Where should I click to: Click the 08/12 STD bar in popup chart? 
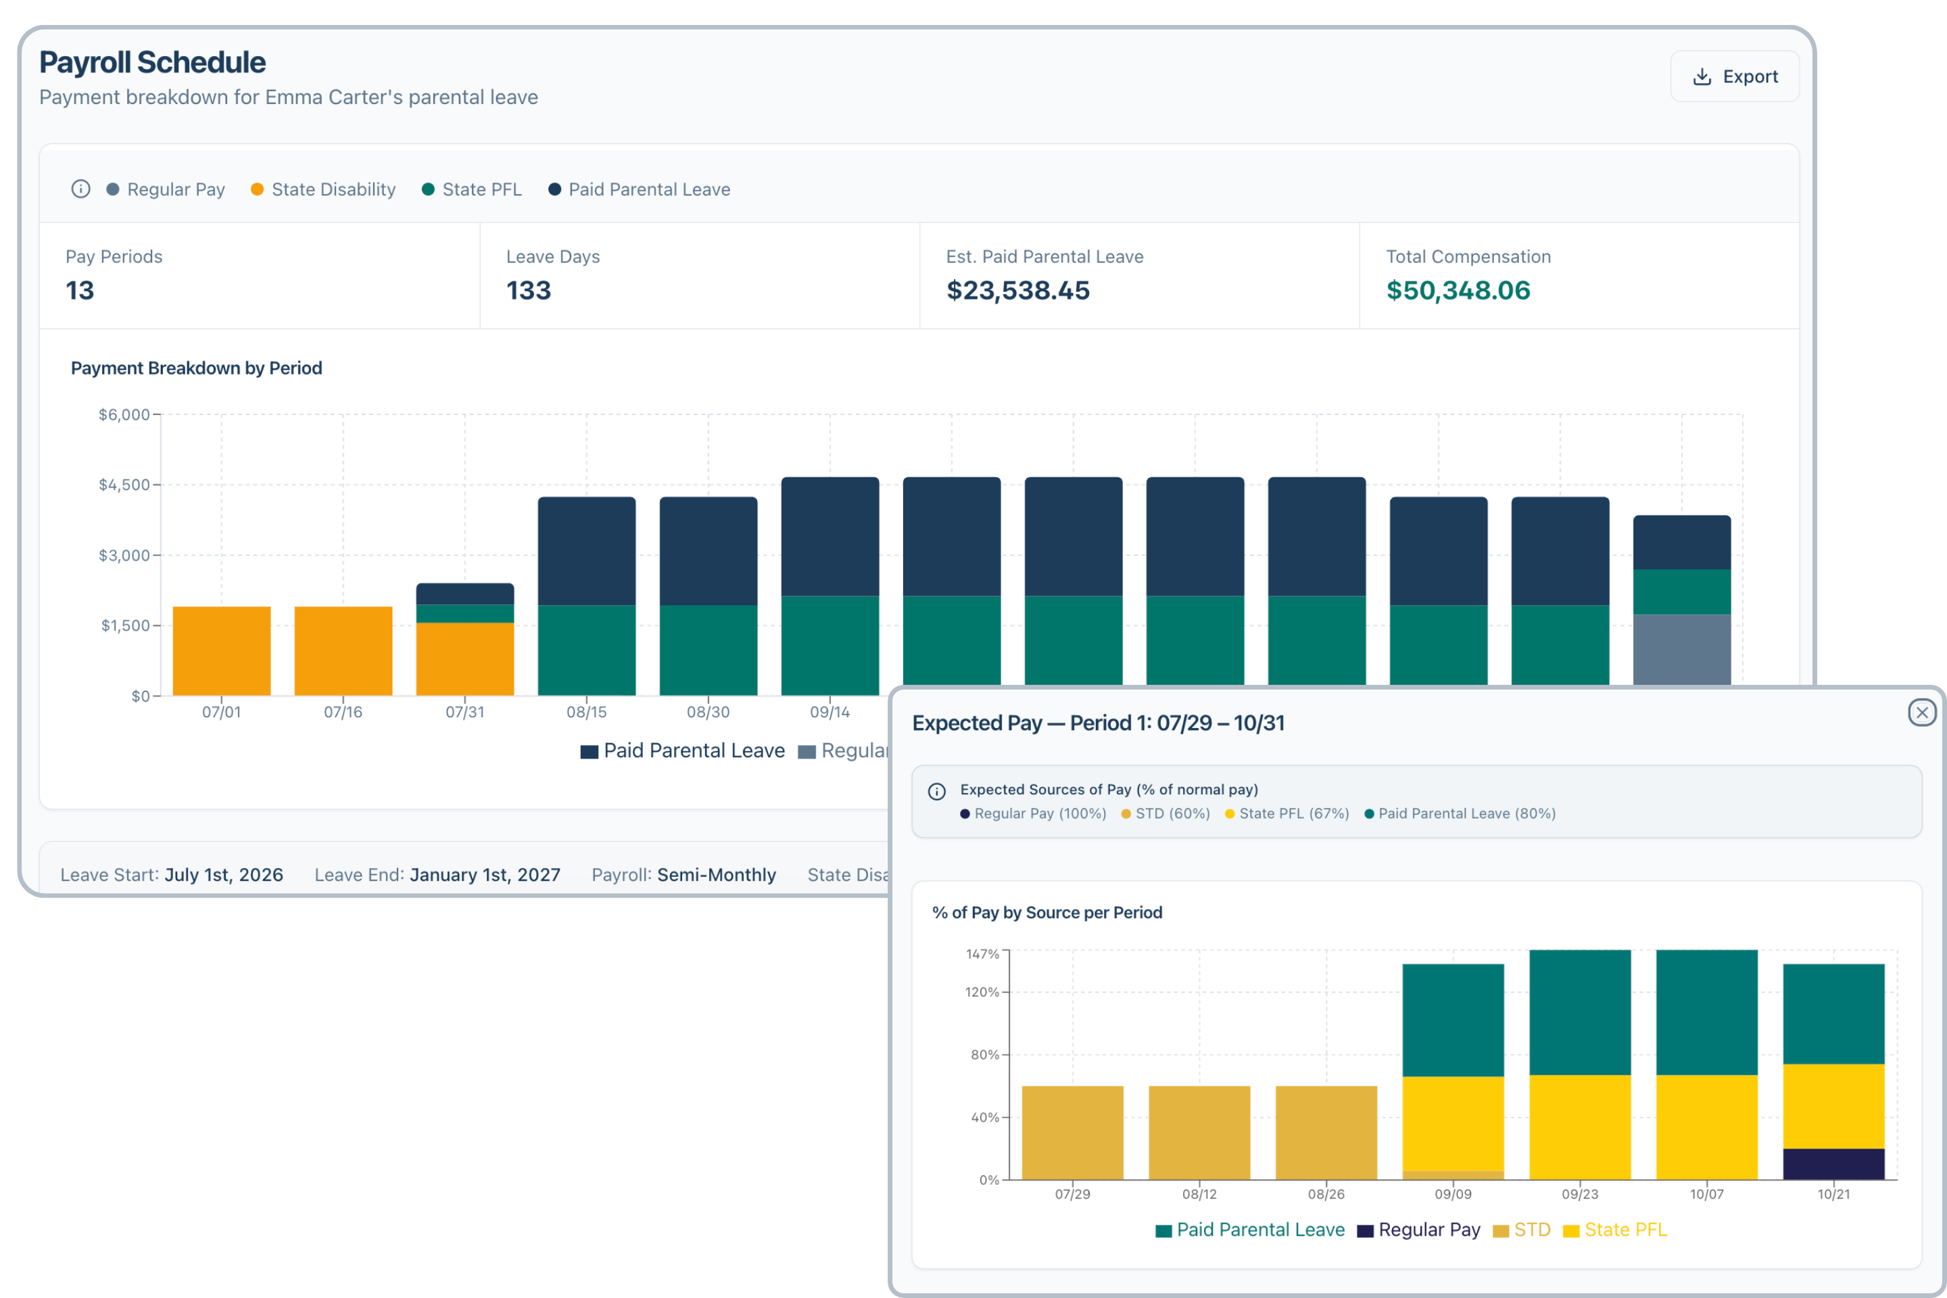pos(1199,1132)
